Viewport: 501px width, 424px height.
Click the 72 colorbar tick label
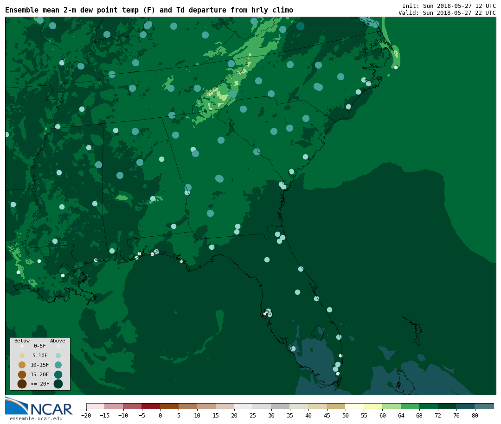pos(438,415)
